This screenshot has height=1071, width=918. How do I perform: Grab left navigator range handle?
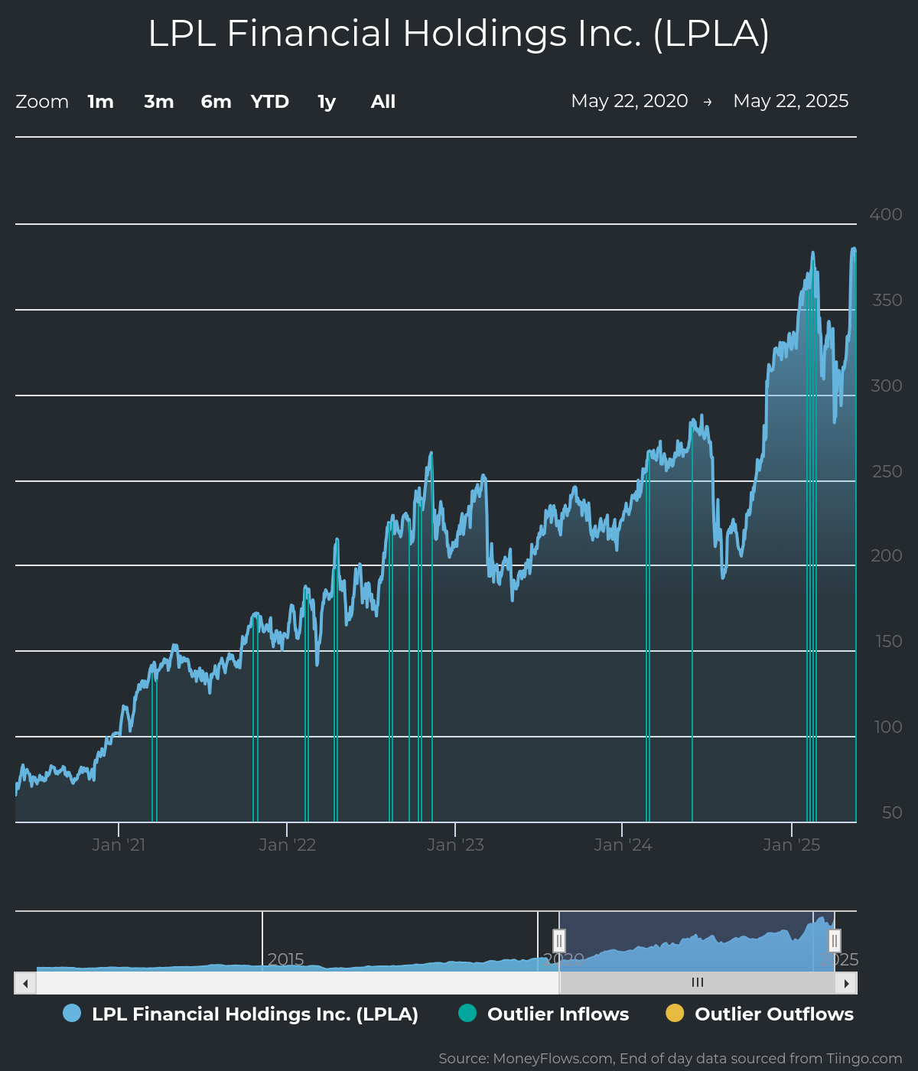559,941
